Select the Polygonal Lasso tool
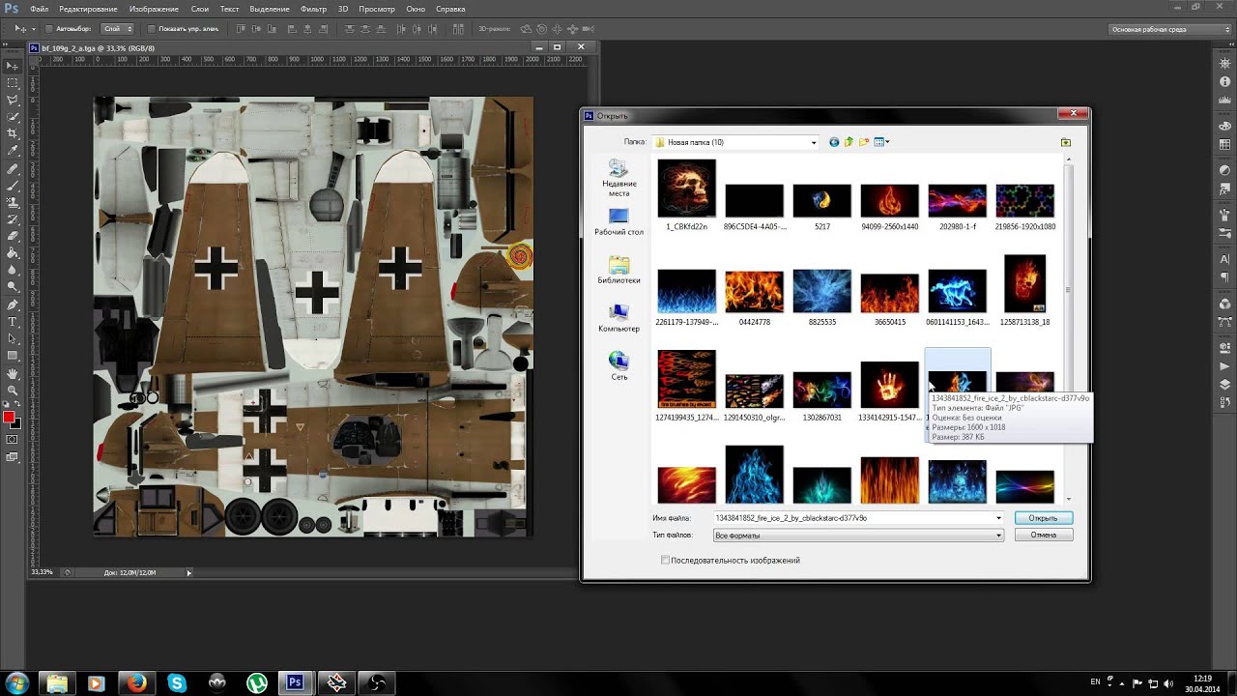Screen dimensions: 1237x696 pos(13,100)
